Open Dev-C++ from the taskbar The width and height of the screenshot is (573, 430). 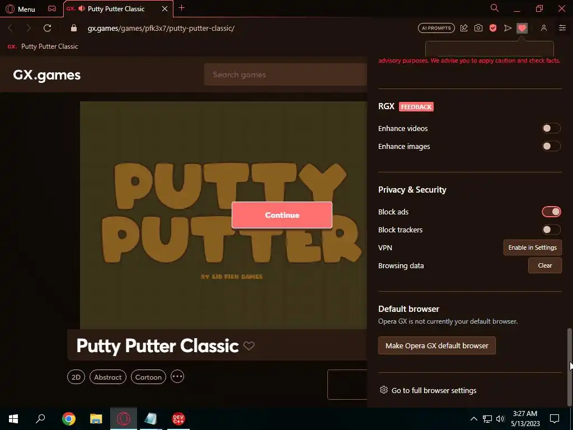coord(179,419)
